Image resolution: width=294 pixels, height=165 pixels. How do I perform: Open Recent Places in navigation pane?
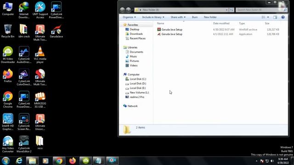coord(137,38)
